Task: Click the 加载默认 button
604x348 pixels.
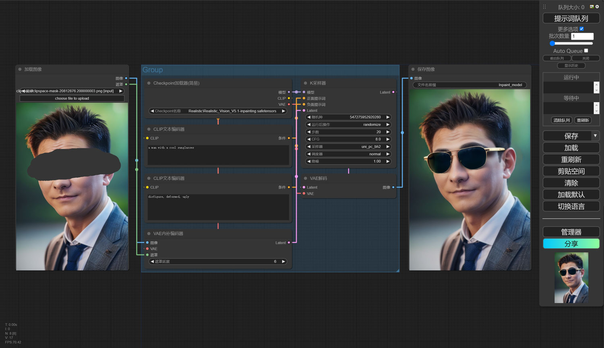Action: 571,195
